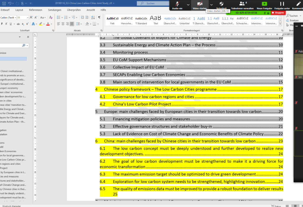
Task: Click the Sort (A–Z) icon
Action: click(x=93, y=18)
